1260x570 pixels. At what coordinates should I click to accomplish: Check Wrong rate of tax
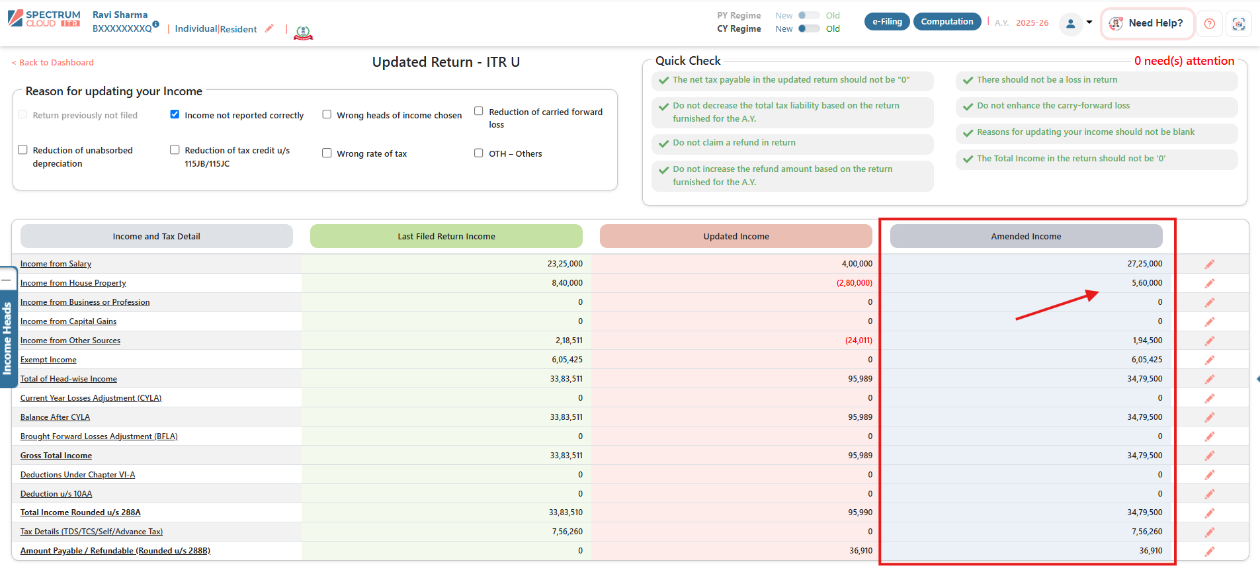[327, 153]
